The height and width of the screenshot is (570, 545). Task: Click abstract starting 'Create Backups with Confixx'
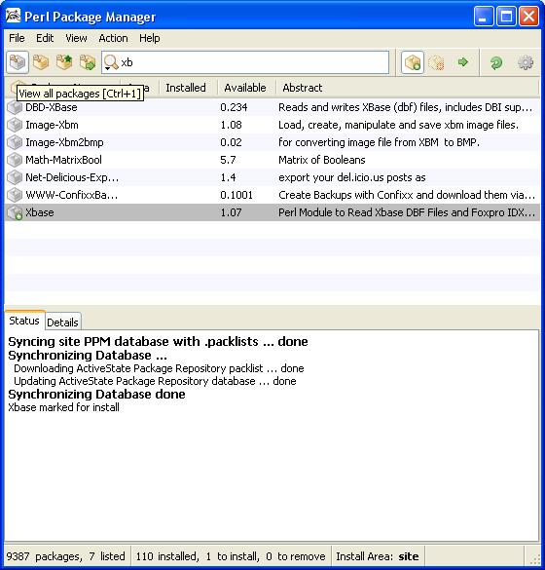pos(407,195)
